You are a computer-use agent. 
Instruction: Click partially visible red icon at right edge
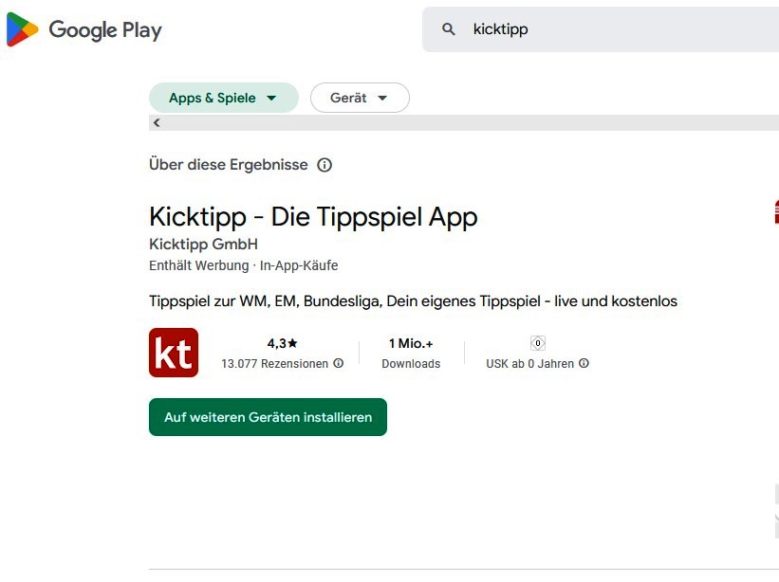pos(775,211)
